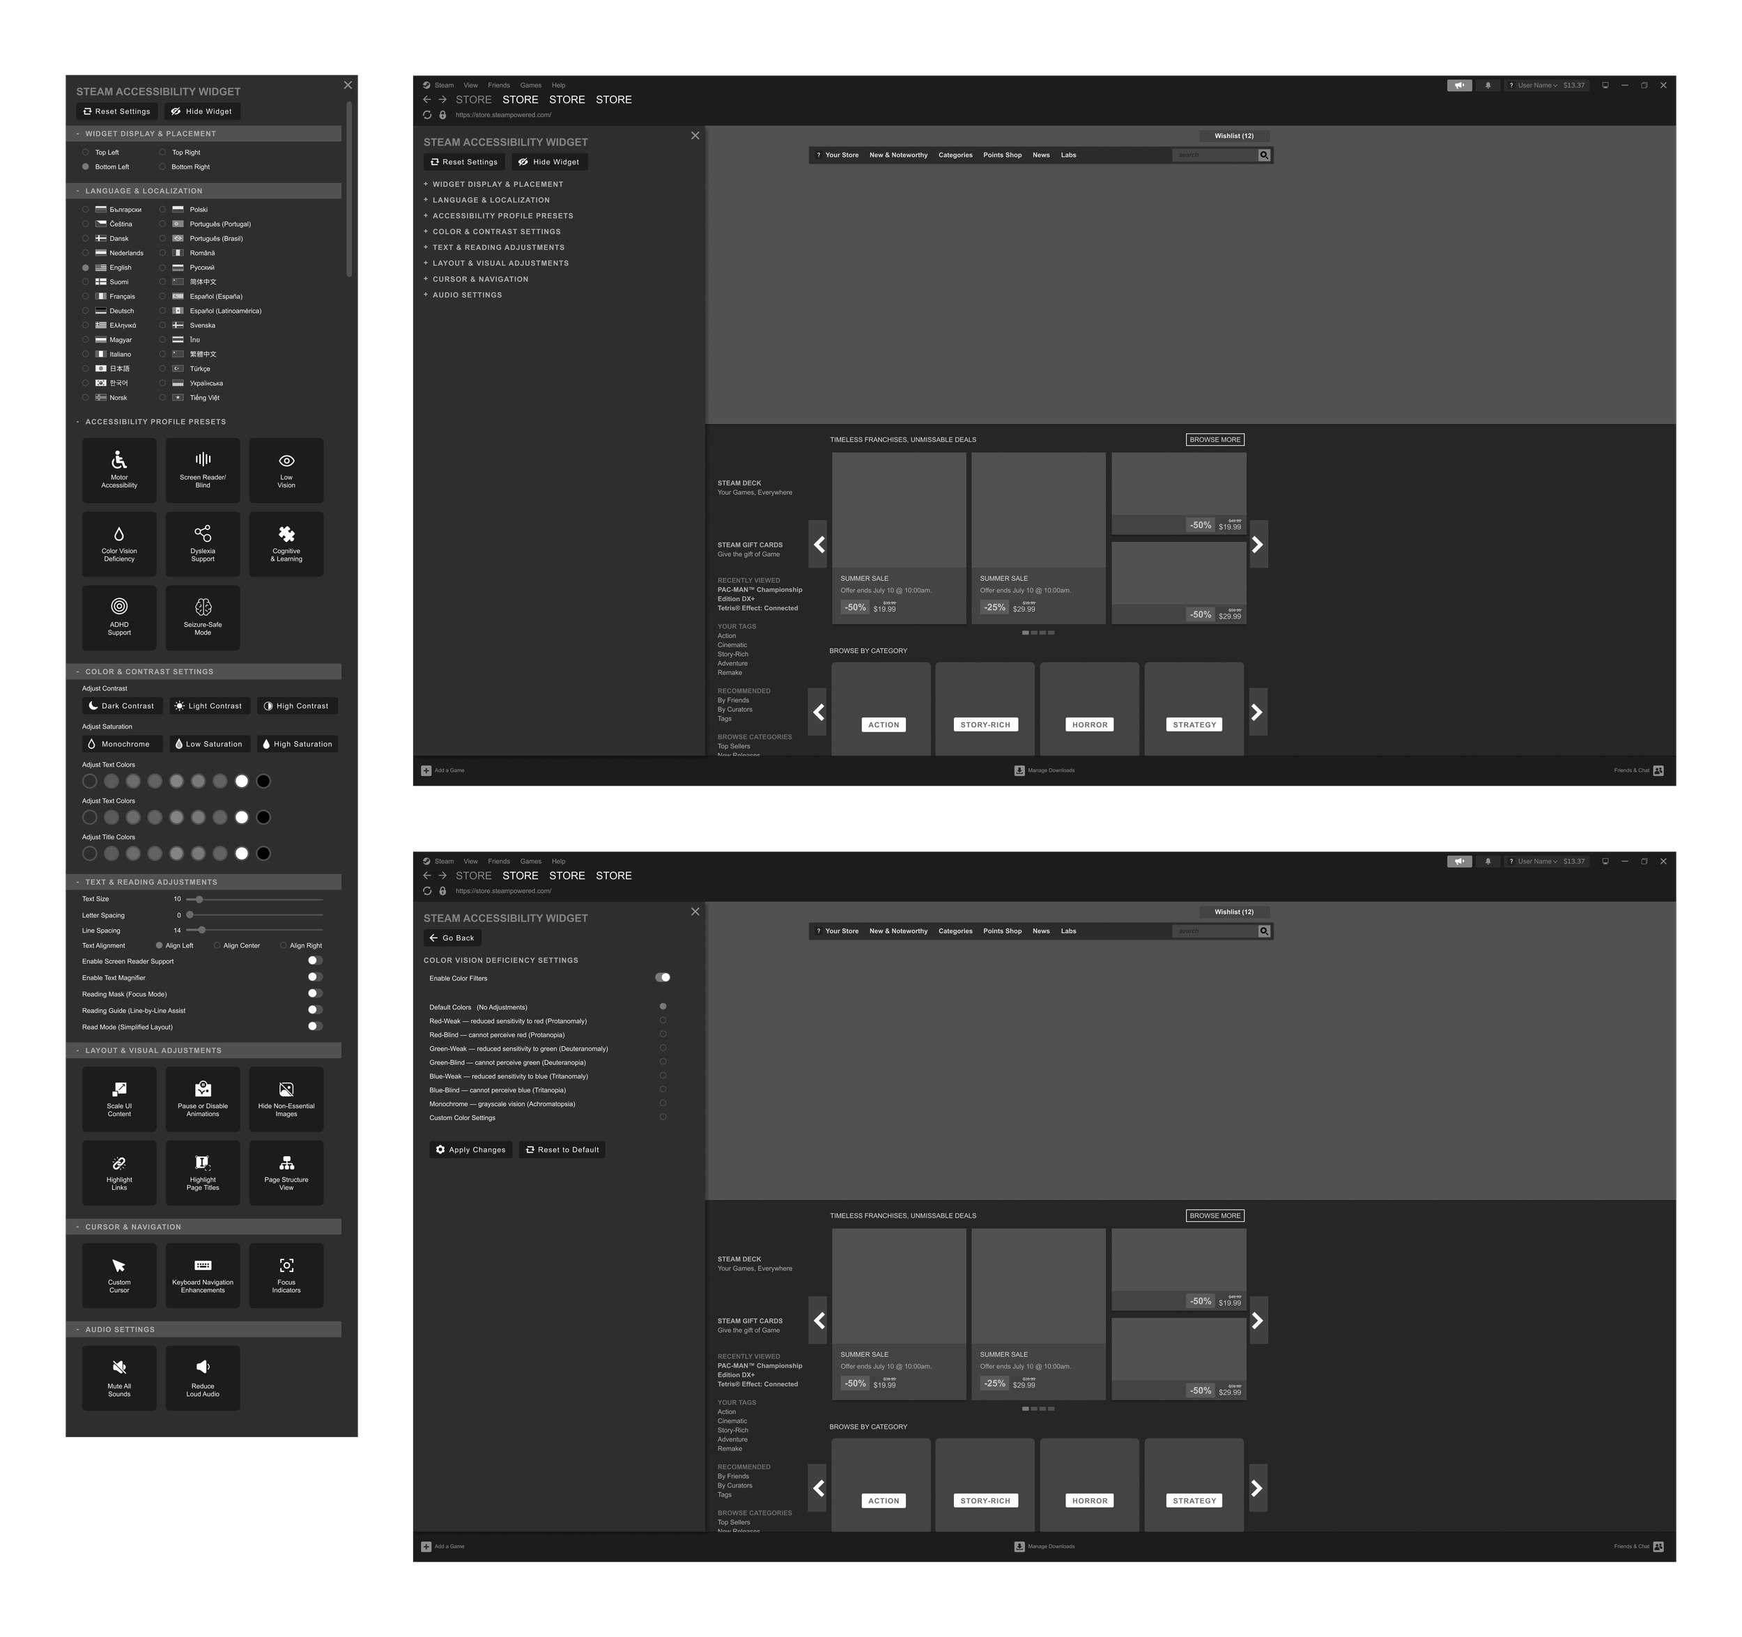The height and width of the screenshot is (1637, 1742).
Task: Select the Reduce Loud Audio tile
Action: pos(202,1378)
